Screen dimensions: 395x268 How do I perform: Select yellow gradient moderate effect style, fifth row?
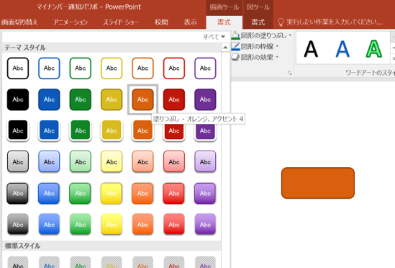click(x=112, y=193)
